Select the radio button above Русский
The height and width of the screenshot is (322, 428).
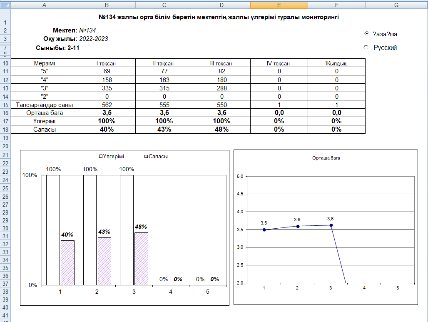(366, 34)
